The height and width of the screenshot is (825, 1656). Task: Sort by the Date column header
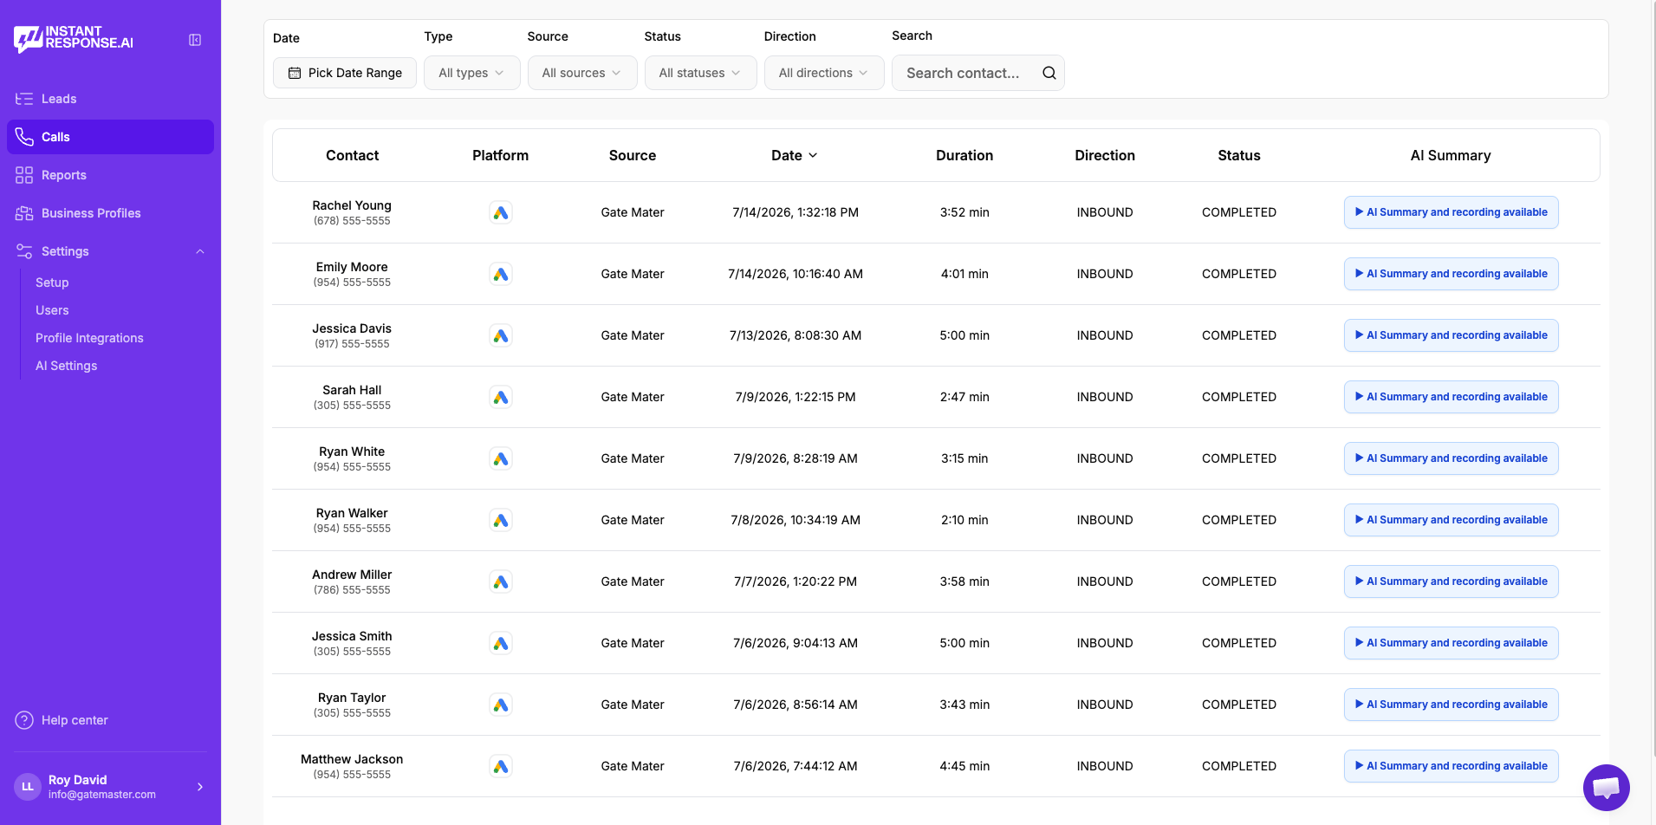[x=795, y=155]
